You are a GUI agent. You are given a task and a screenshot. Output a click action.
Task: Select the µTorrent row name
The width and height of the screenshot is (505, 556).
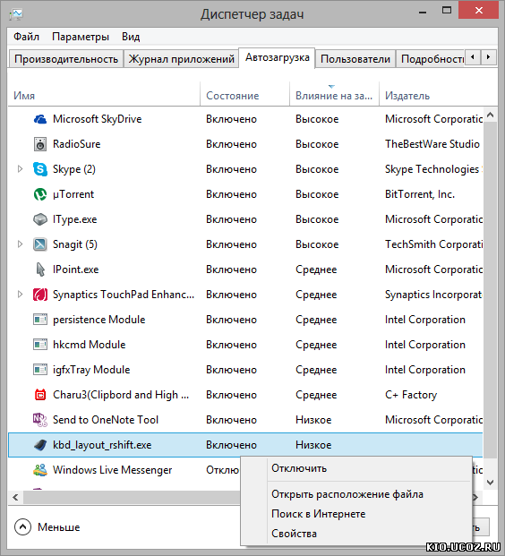[x=73, y=194]
